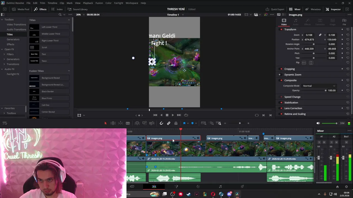This screenshot has height=198, width=353.
Task: Open Steam from the taskbar
Action: click(x=189, y=194)
